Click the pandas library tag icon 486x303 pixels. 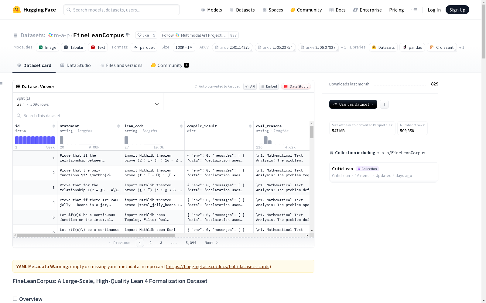coord(404,47)
